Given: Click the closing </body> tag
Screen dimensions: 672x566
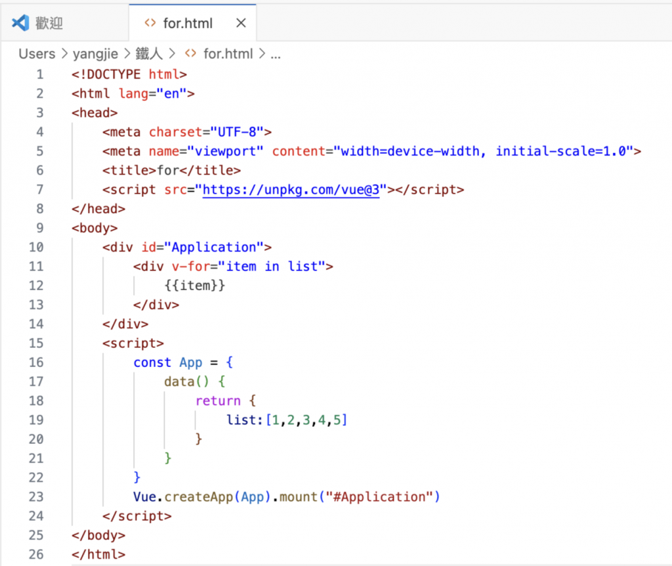Looking at the screenshot, I should coord(98,536).
